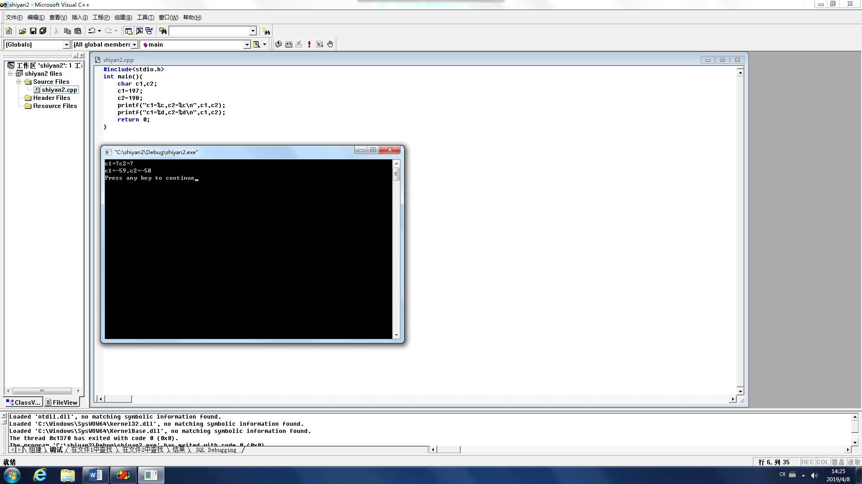Click the console window scrollbar thumb
This screenshot has width=862, height=484.
point(396,174)
